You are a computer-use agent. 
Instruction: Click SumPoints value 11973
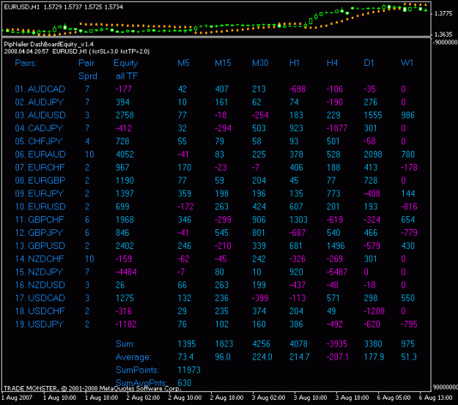click(x=189, y=370)
